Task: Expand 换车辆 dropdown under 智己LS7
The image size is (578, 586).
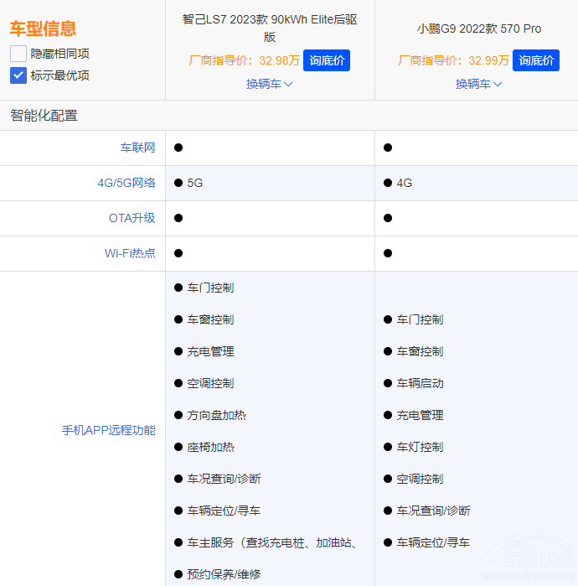Action: tap(269, 84)
